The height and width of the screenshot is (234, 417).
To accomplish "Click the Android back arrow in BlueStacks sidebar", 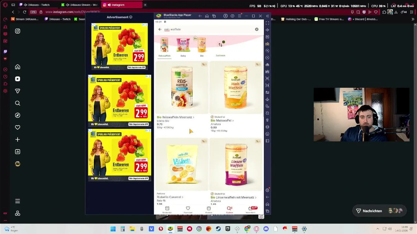I will (x=267, y=197).
